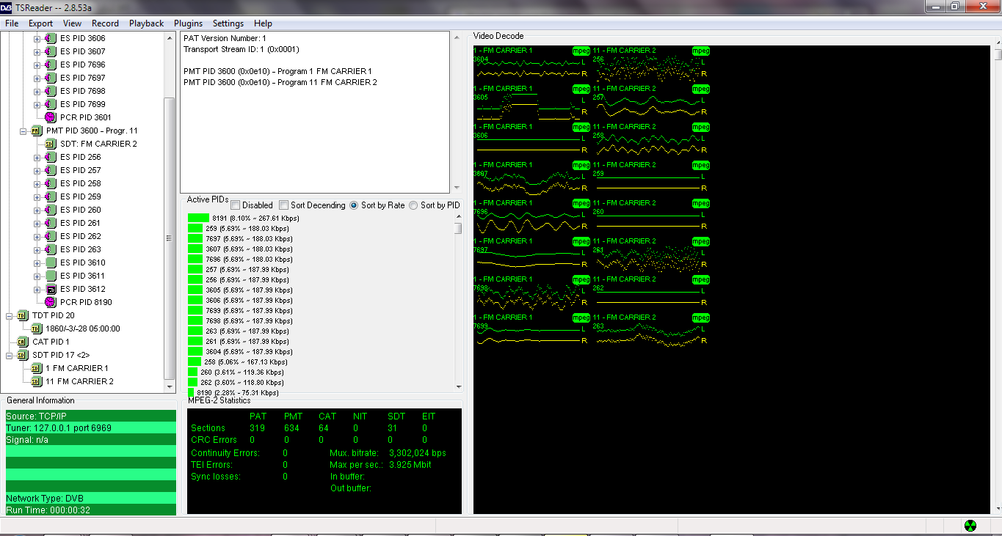Click the SDT PID 17 icon

22,355
